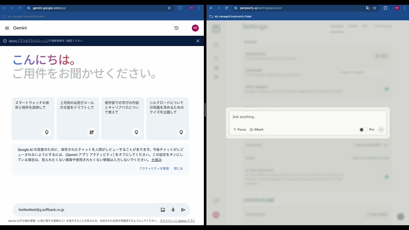This screenshot has width=409, height=230.
Task: Select the 上司宛のお詫びメール suggestion card
Action: (x=78, y=119)
